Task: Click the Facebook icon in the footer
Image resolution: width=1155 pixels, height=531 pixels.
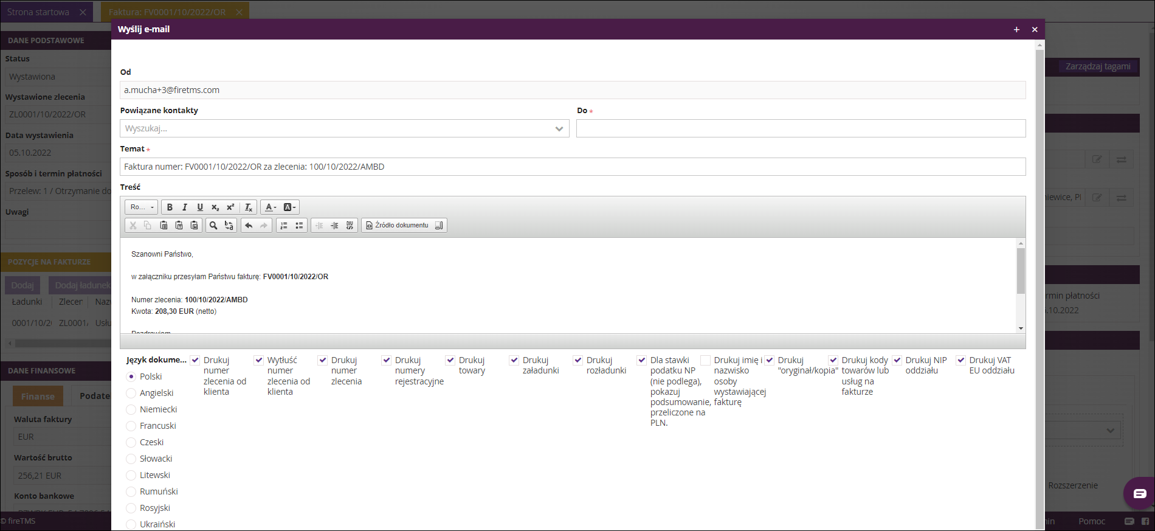Action: [1145, 521]
